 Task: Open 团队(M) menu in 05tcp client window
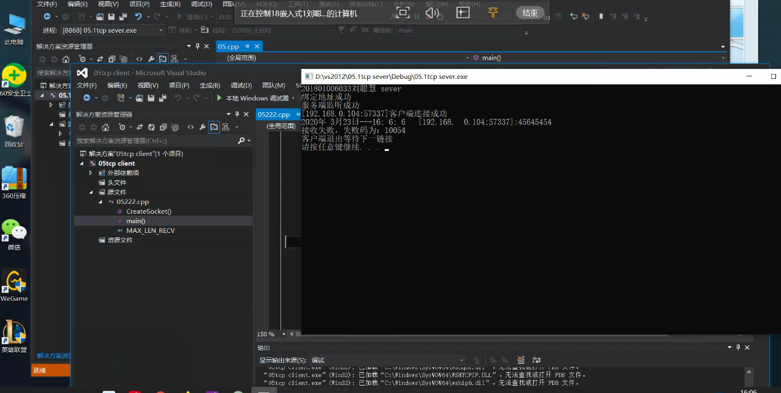273,85
